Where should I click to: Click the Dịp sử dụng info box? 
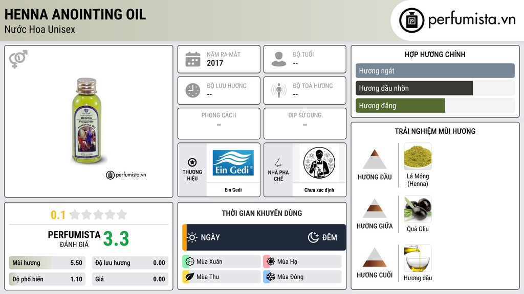pos(305,124)
